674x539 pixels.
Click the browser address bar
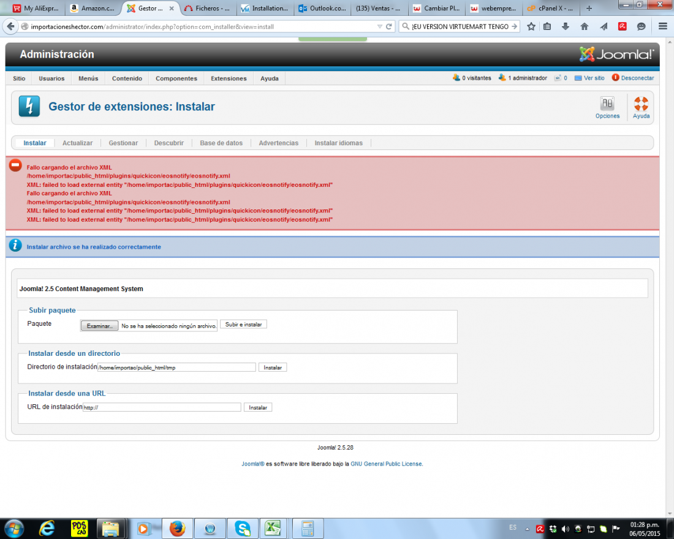(202, 27)
